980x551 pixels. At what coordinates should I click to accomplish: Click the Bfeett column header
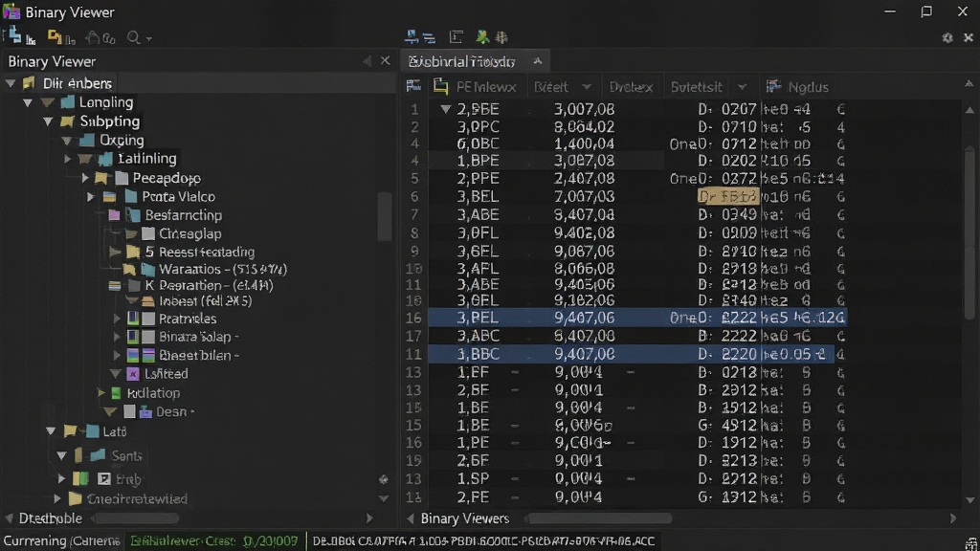pos(551,87)
